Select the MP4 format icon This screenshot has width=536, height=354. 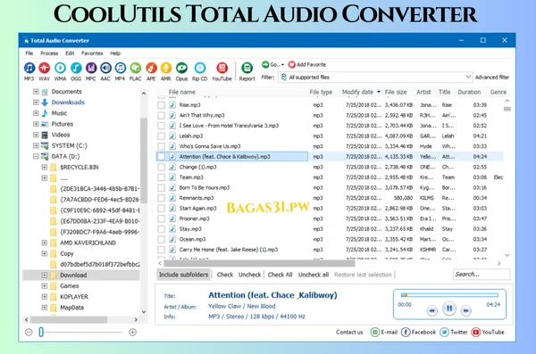(x=120, y=68)
